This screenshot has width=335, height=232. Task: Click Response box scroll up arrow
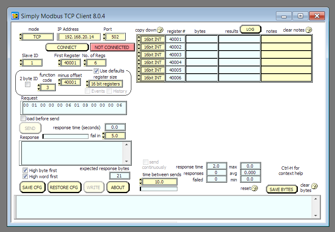(126, 145)
